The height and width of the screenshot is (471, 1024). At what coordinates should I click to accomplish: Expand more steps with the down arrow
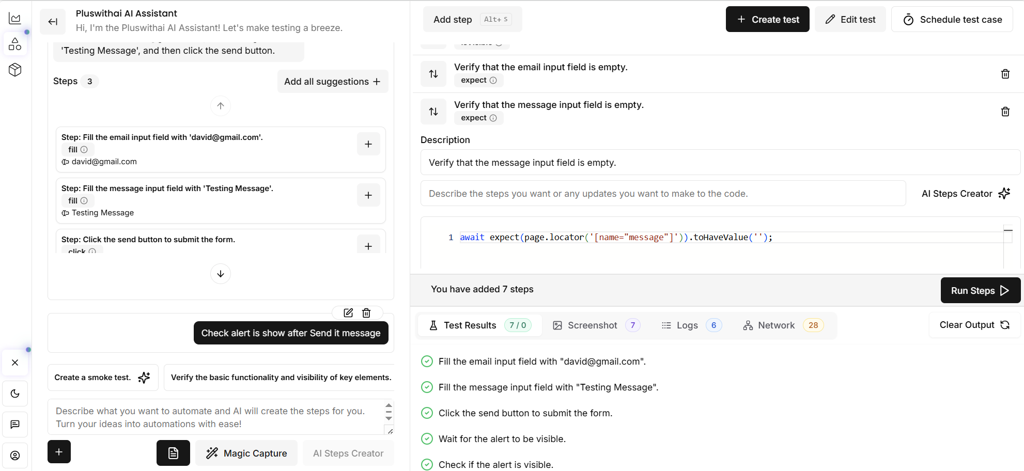click(x=221, y=274)
